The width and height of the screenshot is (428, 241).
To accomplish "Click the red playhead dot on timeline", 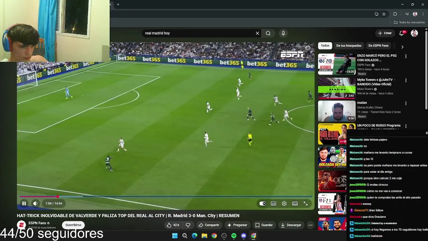I will [58, 197].
